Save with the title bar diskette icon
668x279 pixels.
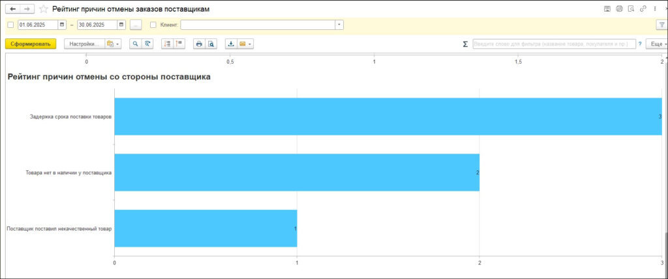[x=607, y=9]
